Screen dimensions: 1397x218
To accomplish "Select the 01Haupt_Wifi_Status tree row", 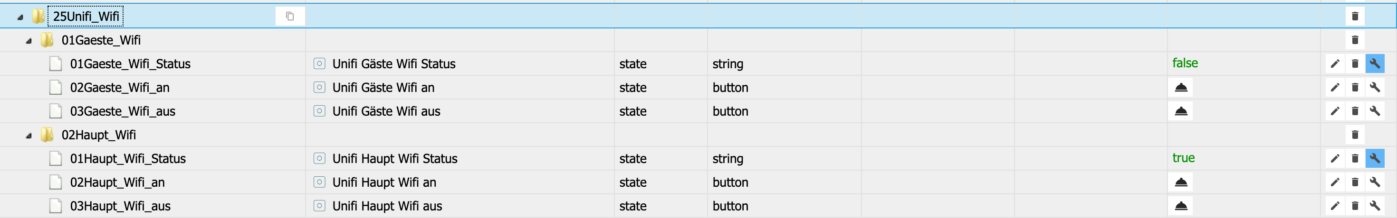I will point(128,158).
